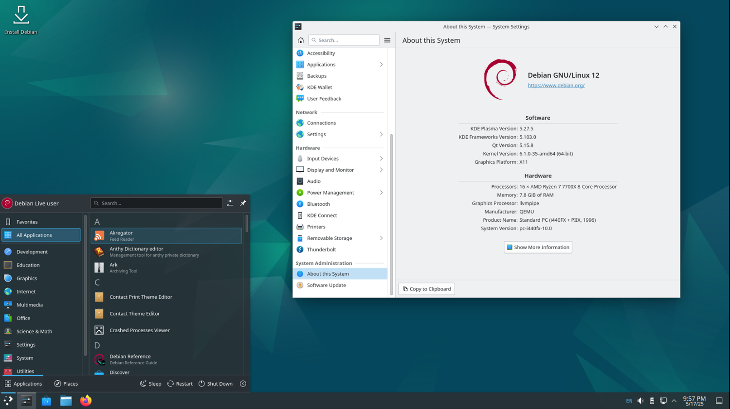Open the network icon in the system tray
This screenshot has height=409, width=730.
pyautogui.click(x=663, y=401)
